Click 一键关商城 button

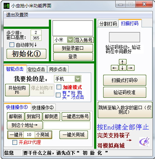coord(74,135)
